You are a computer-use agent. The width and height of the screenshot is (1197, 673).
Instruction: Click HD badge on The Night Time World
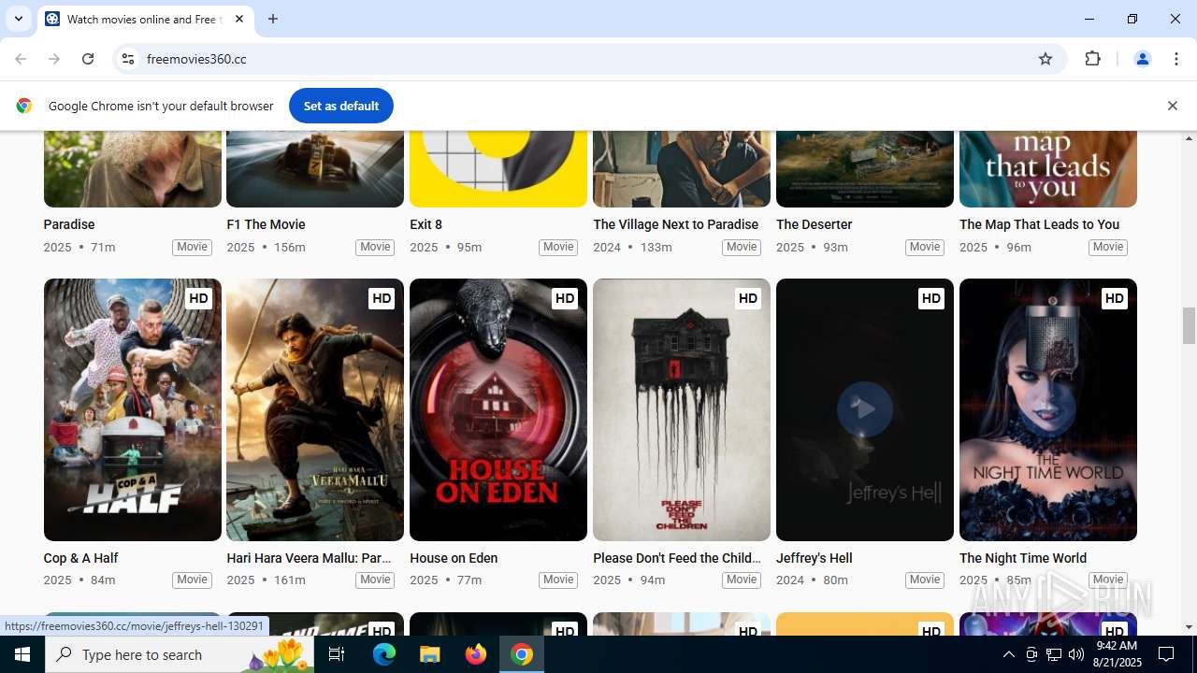(1115, 298)
